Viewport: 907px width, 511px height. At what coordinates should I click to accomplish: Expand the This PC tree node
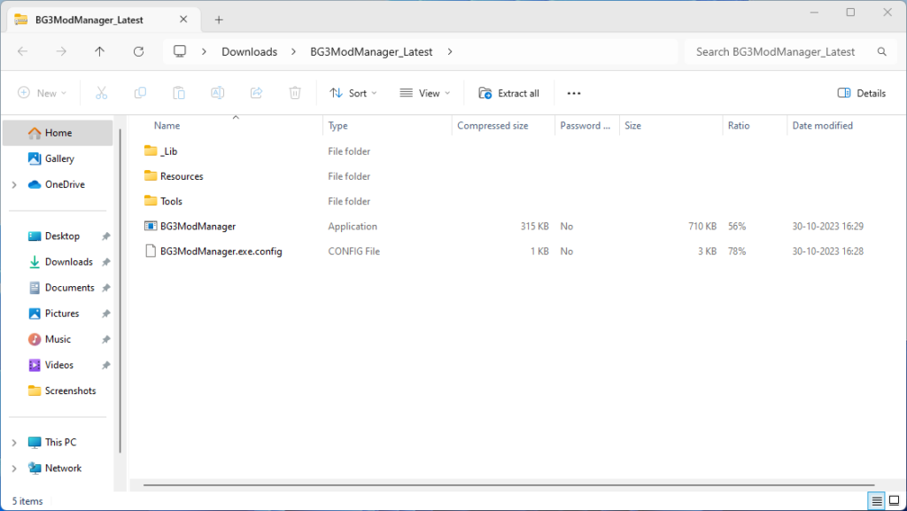[x=14, y=443]
